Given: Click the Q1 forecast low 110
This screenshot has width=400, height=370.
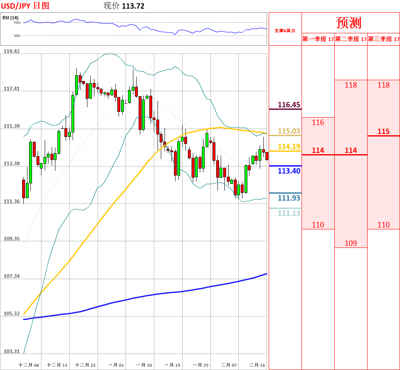Looking at the screenshot, I should (x=318, y=225).
